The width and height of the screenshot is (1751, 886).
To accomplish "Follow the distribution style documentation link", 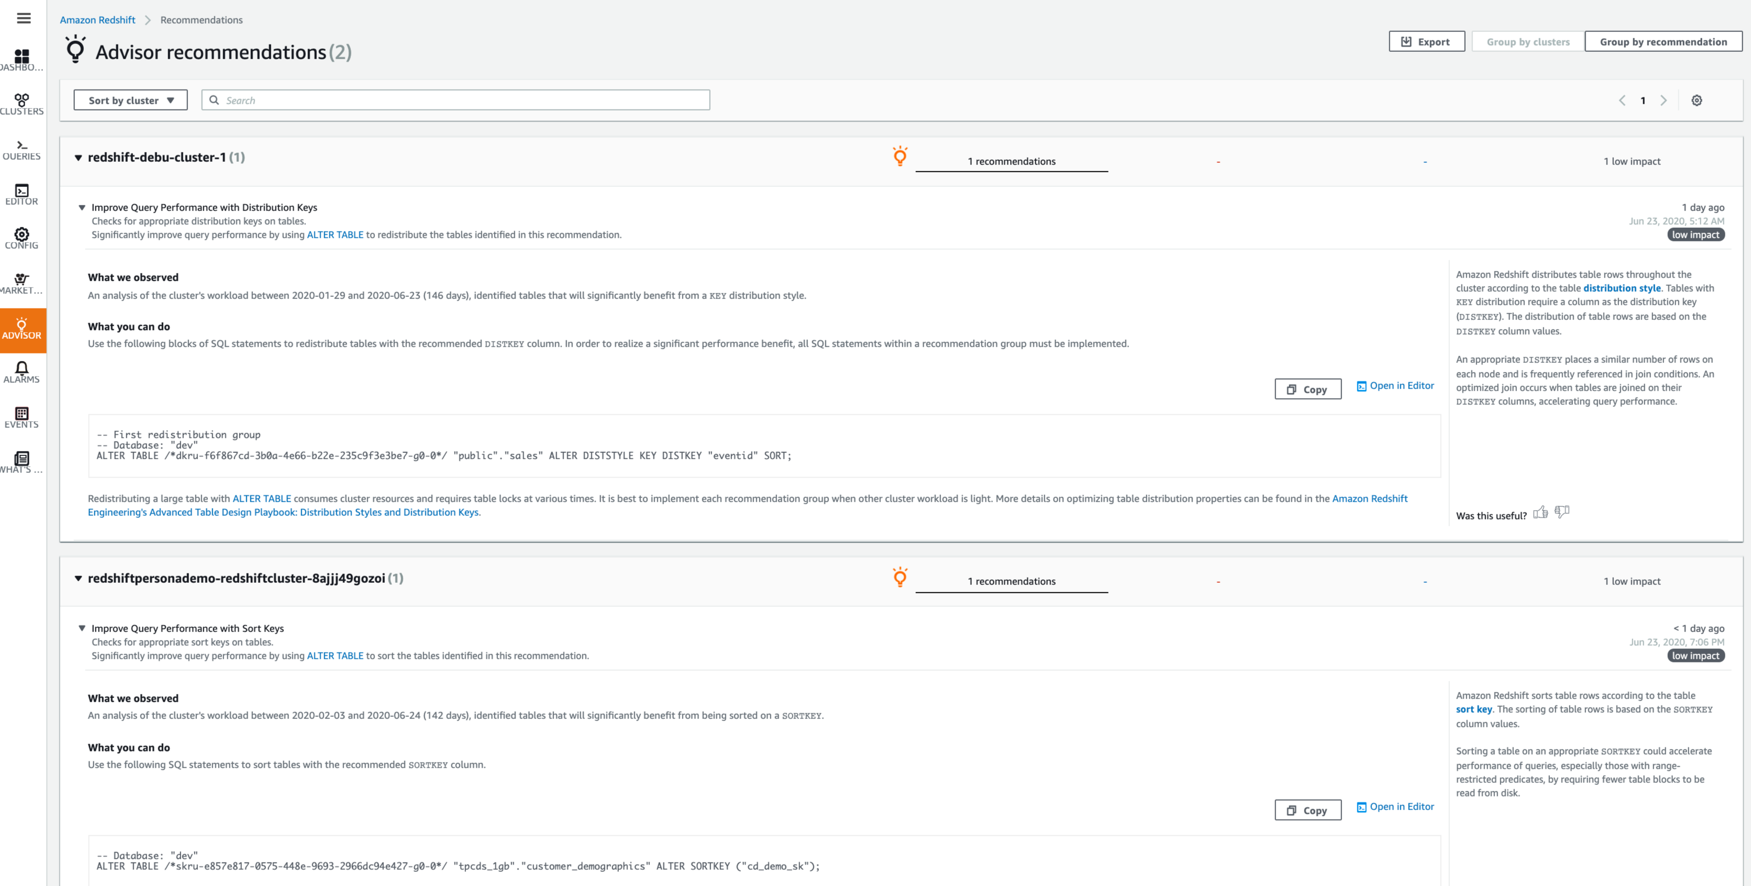I will pyautogui.click(x=1623, y=287).
